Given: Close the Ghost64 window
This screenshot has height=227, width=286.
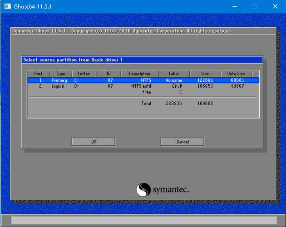Looking at the screenshot, I should [275, 6].
